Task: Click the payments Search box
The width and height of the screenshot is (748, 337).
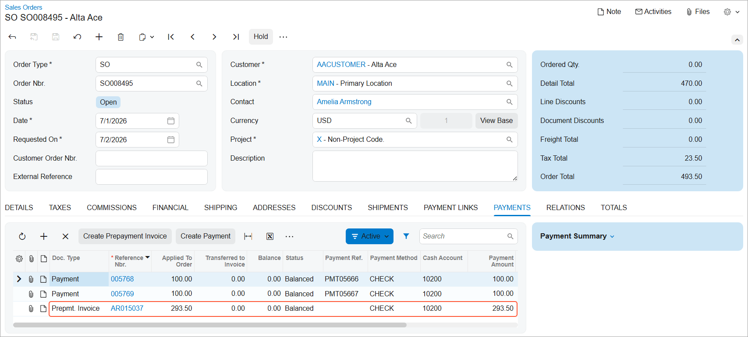Action: [468, 236]
